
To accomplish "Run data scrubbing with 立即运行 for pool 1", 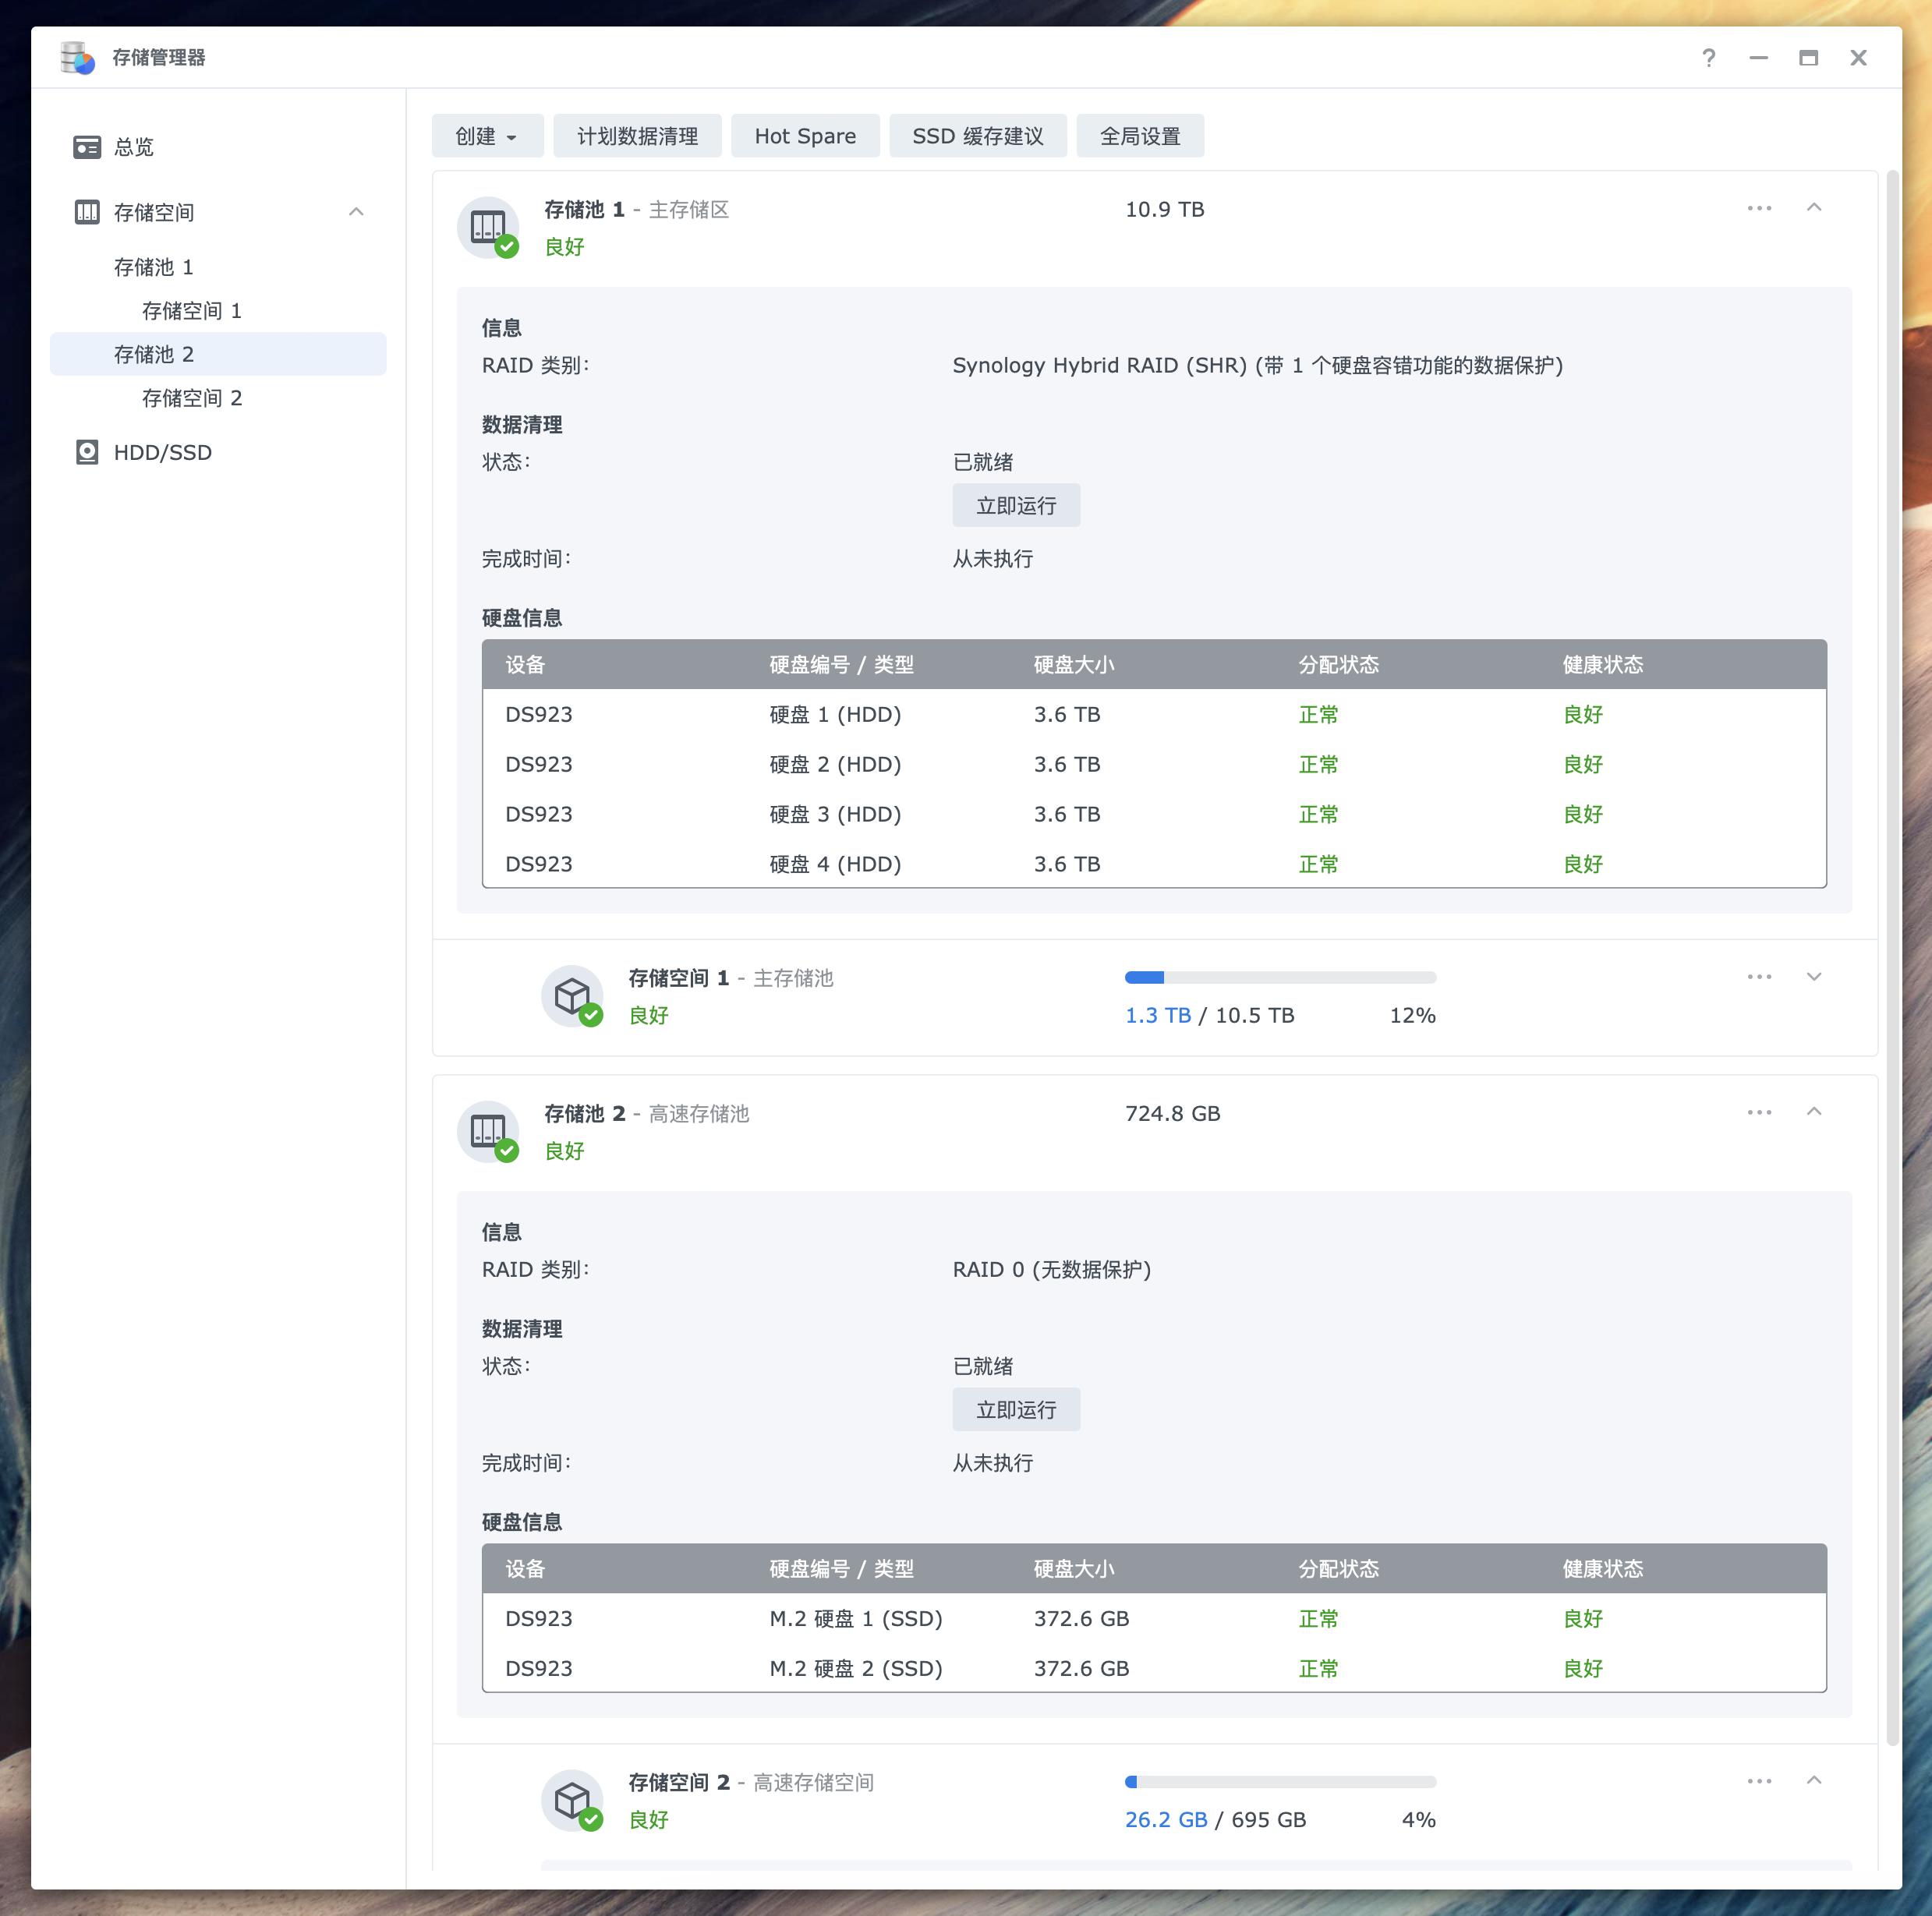I will 1016,505.
